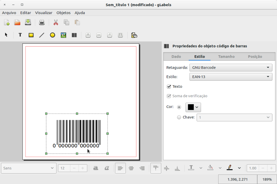Screen dimensions: 277x184
Task: Open the Editar menu
Action: click(26, 13)
